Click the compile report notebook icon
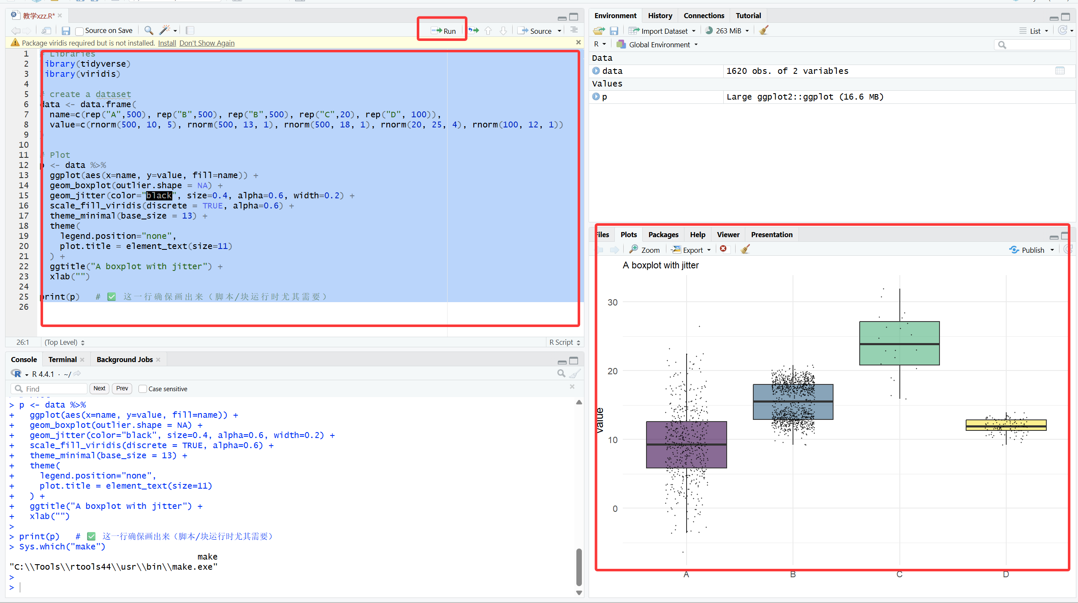The height and width of the screenshot is (603, 1078). coord(190,30)
